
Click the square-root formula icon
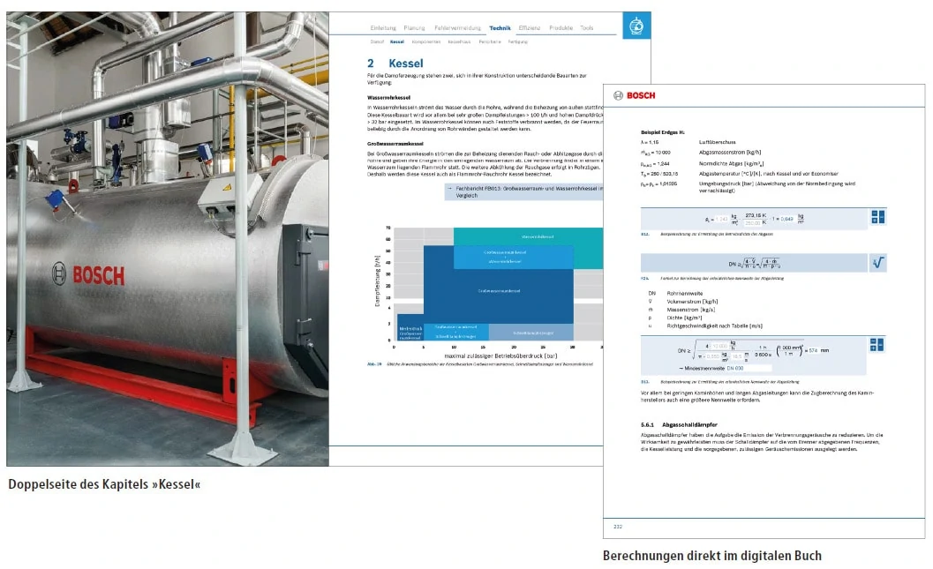[877, 263]
